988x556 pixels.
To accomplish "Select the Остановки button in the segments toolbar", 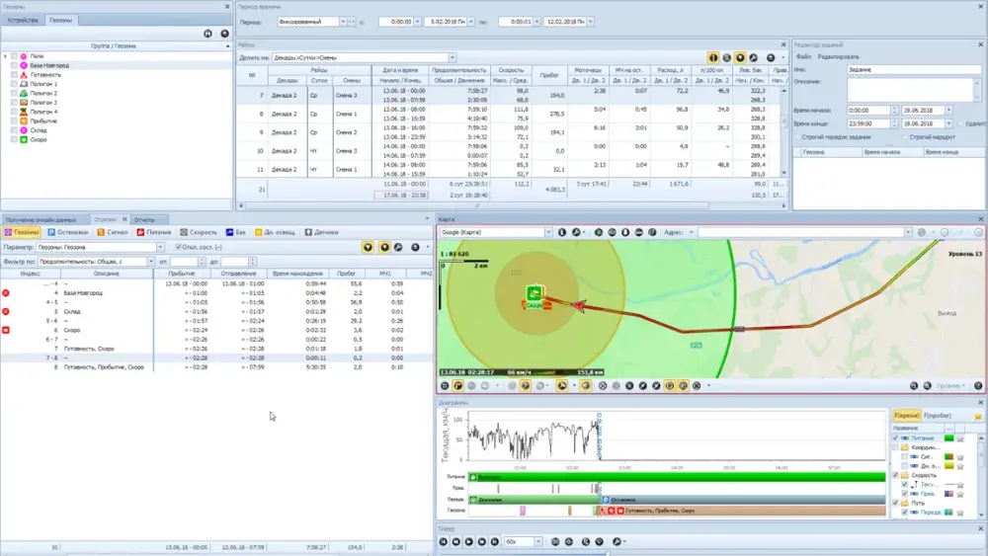I will click(x=68, y=232).
